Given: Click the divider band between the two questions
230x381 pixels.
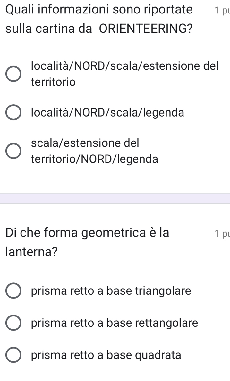Looking at the screenshot, I should click(x=115, y=198).
